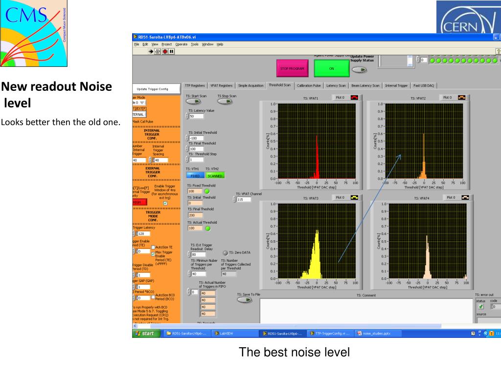Click the Run Continuously toolbar icon
The height and width of the screenshot is (375, 501).
coord(158,51)
